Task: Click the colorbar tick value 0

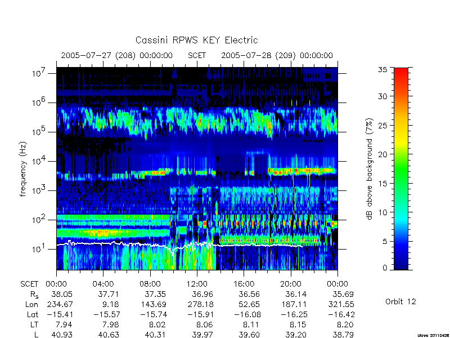Action: pos(385,268)
